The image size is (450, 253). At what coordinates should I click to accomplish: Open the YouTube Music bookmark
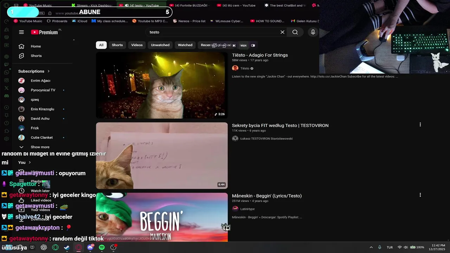[x=28, y=21]
